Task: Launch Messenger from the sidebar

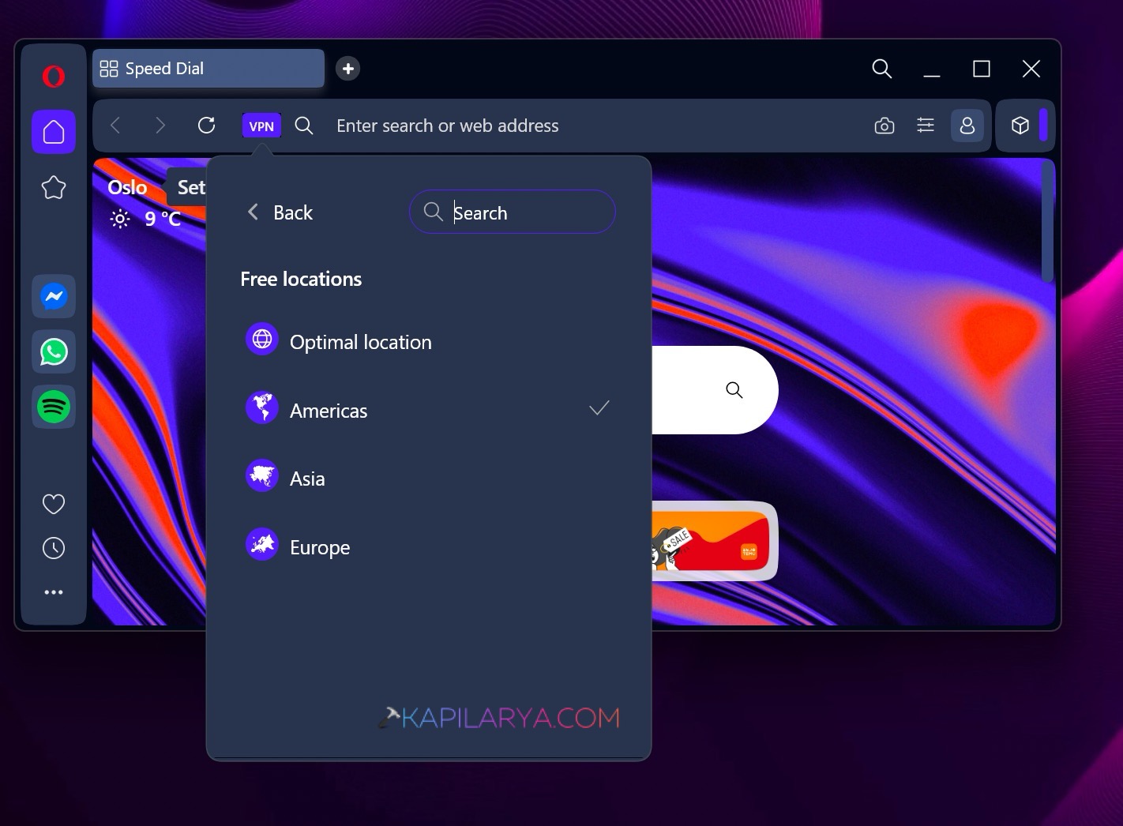Action: (54, 296)
